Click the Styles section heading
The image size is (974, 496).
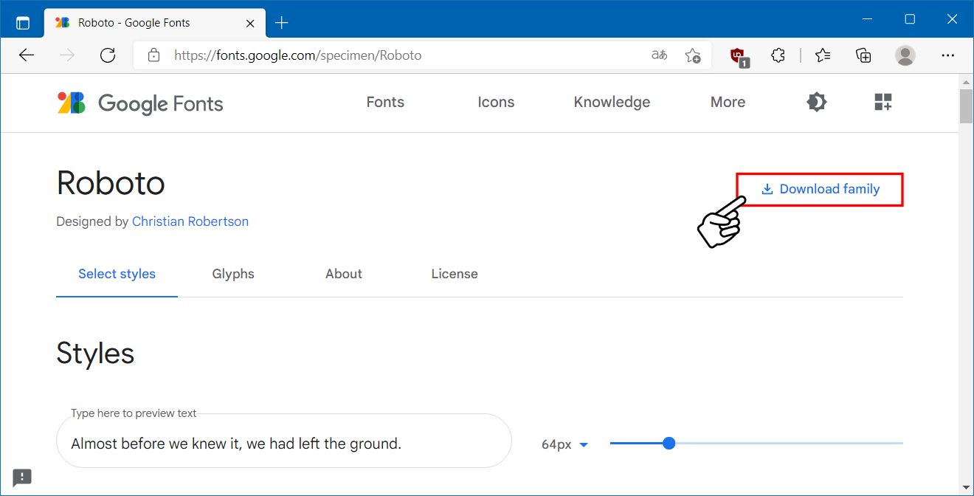pos(95,354)
